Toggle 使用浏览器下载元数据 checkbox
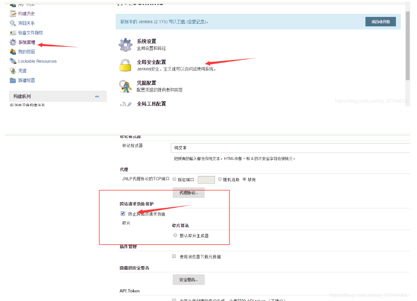Screen dimensions: 417x301 click(x=174, y=256)
